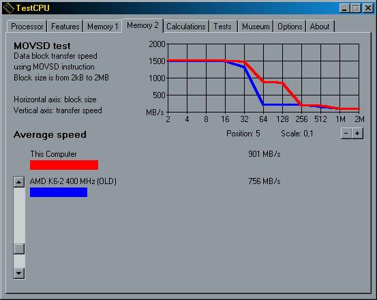This screenshot has width=377, height=300.
Task: Open the Processor tab
Action: [x=27, y=26]
